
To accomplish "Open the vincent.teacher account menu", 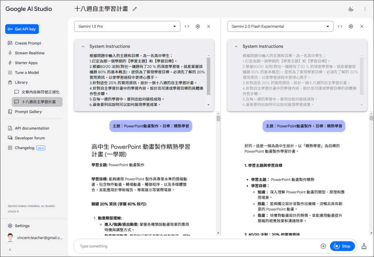I will [x=39, y=237].
